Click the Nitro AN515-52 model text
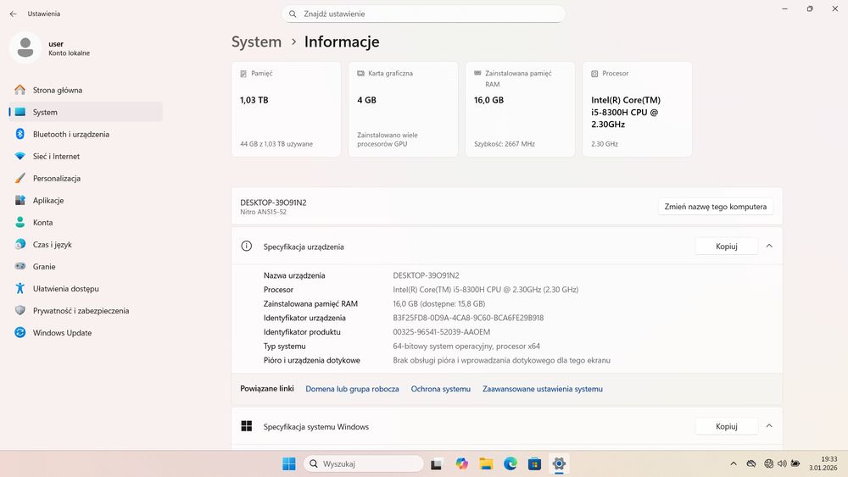The width and height of the screenshot is (848, 477). point(264,213)
